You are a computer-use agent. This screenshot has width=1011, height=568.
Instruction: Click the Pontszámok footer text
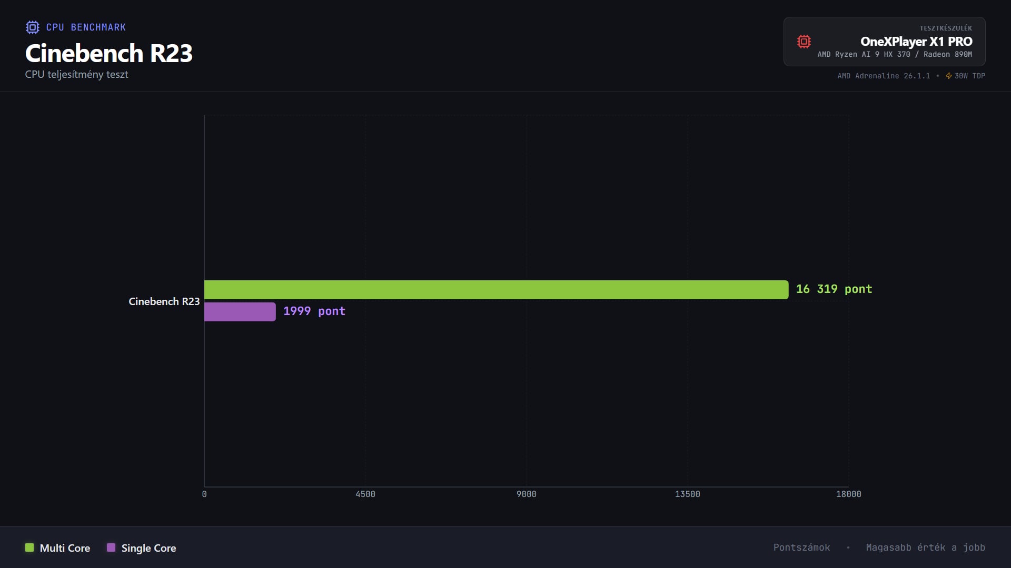click(x=801, y=547)
